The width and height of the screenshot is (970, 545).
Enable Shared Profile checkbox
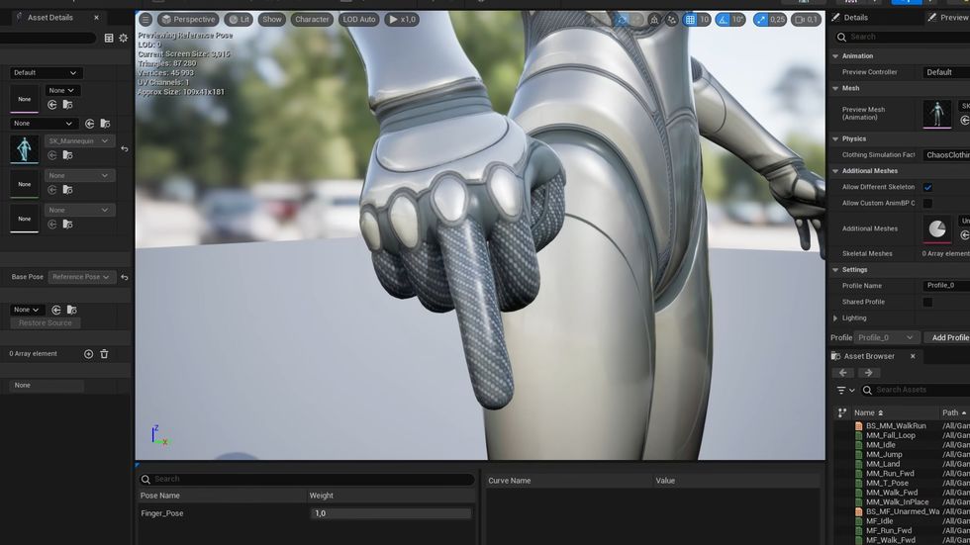click(x=928, y=302)
